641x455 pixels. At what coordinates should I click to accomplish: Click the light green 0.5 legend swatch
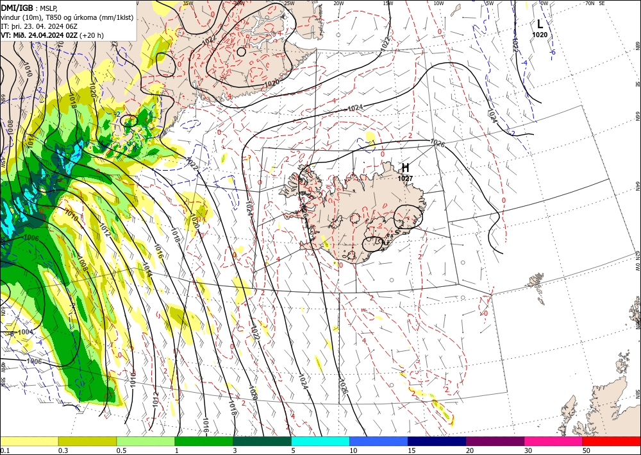point(146,441)
